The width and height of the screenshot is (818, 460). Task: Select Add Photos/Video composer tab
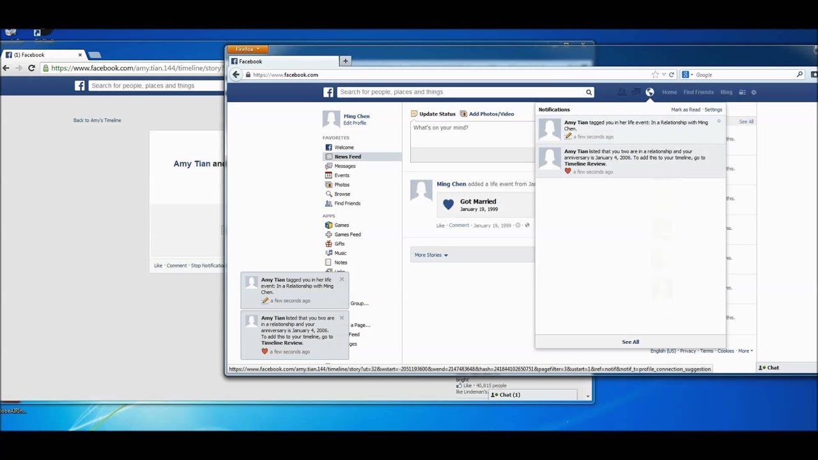pos(487,114)
